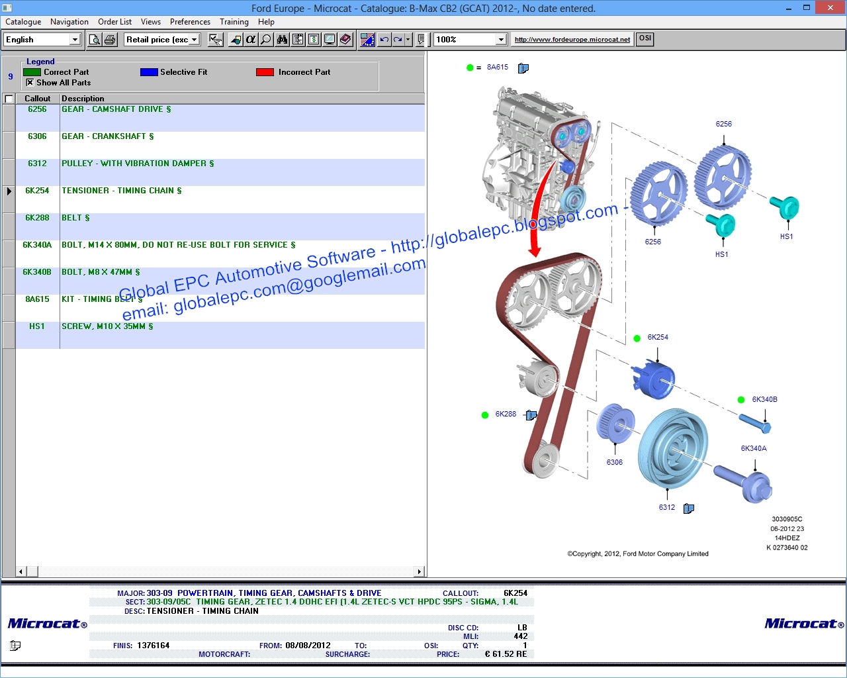847x678 pixels.
Task: Click the dollar sign price icon
Action: [314, 40]
